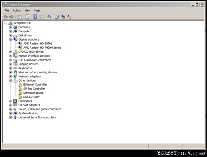Open the View menu
The width and height of the screenshot is (207, 157).
click(28, 10)
